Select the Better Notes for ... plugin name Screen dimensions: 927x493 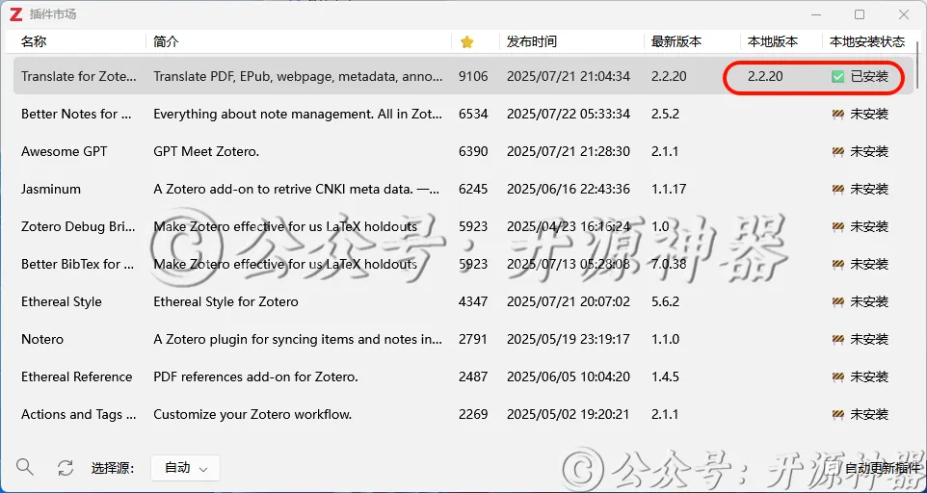[x=77, y=114]
